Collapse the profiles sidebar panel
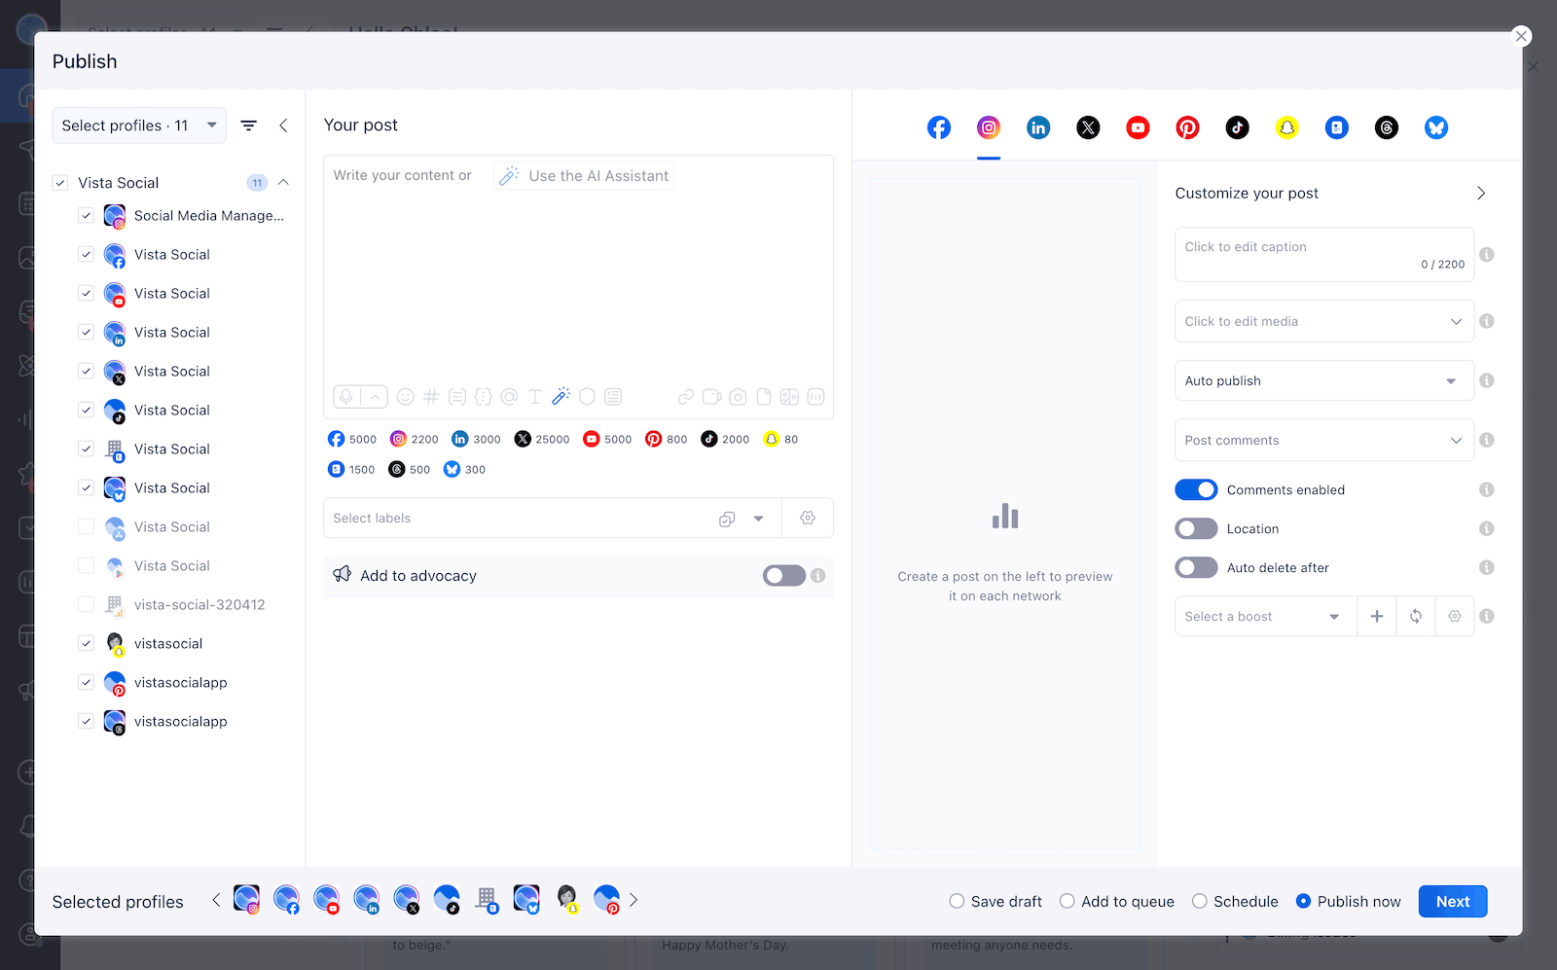The height and width of the screenshot is (970, 1557). pyautogui.click(x=283, y=126)
